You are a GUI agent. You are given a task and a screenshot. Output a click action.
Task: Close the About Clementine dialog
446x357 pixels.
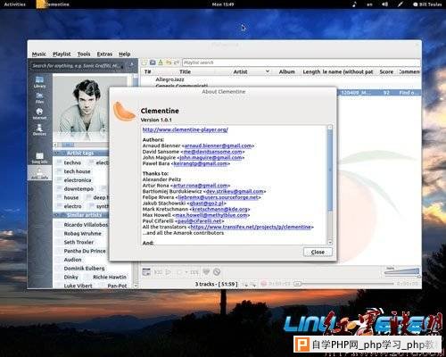318,252
